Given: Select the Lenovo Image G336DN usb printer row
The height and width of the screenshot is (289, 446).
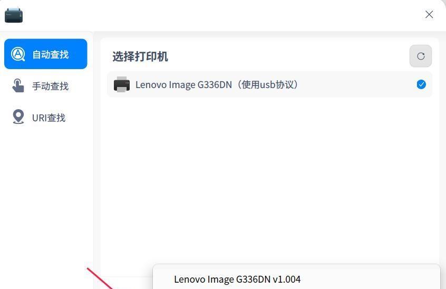Looking at the screenshot, I should tap(269, 84).
